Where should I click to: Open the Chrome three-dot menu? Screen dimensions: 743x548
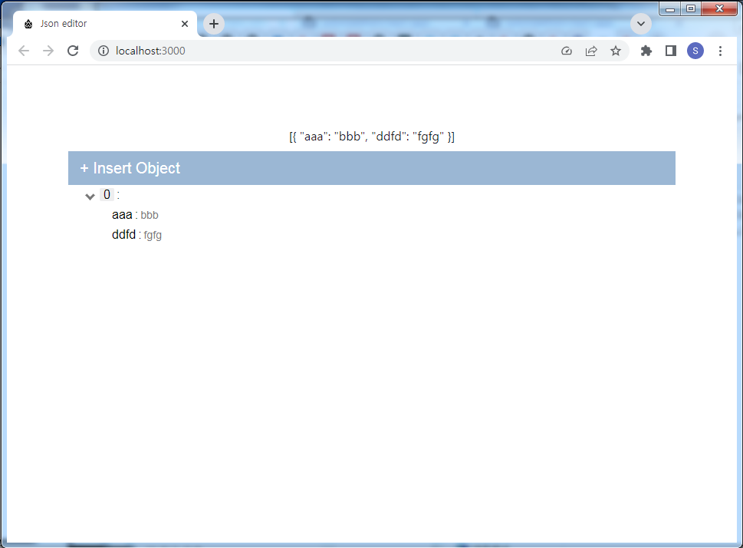(720, 51)
